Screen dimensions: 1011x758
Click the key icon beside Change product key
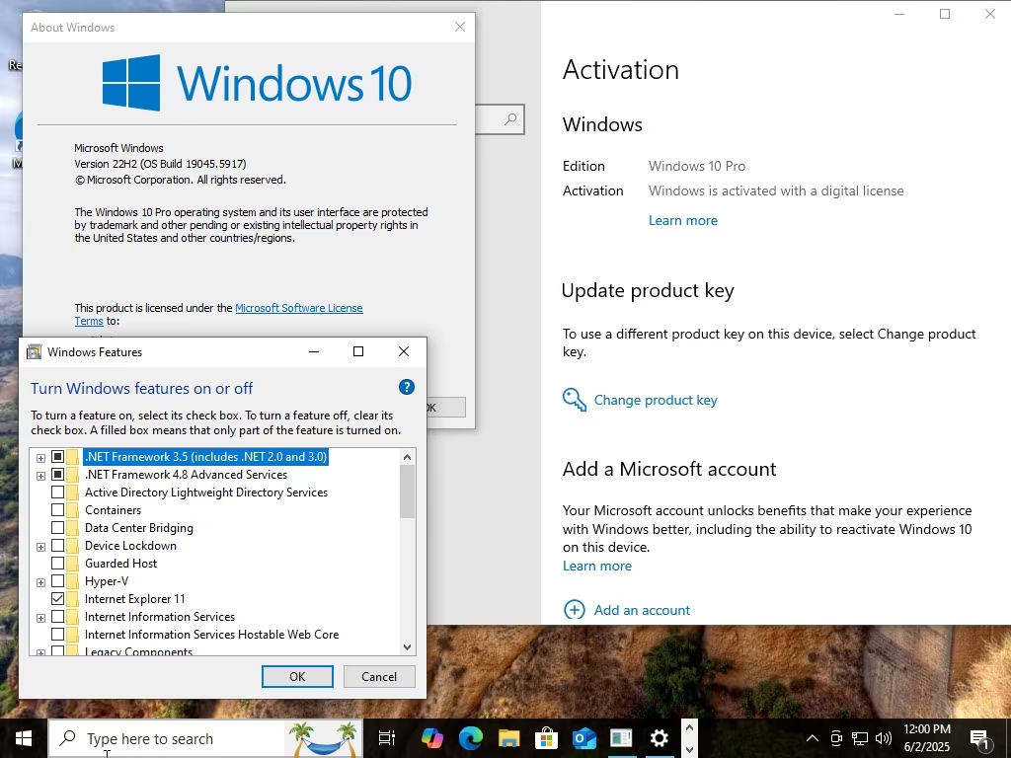[x=574, y=400]
